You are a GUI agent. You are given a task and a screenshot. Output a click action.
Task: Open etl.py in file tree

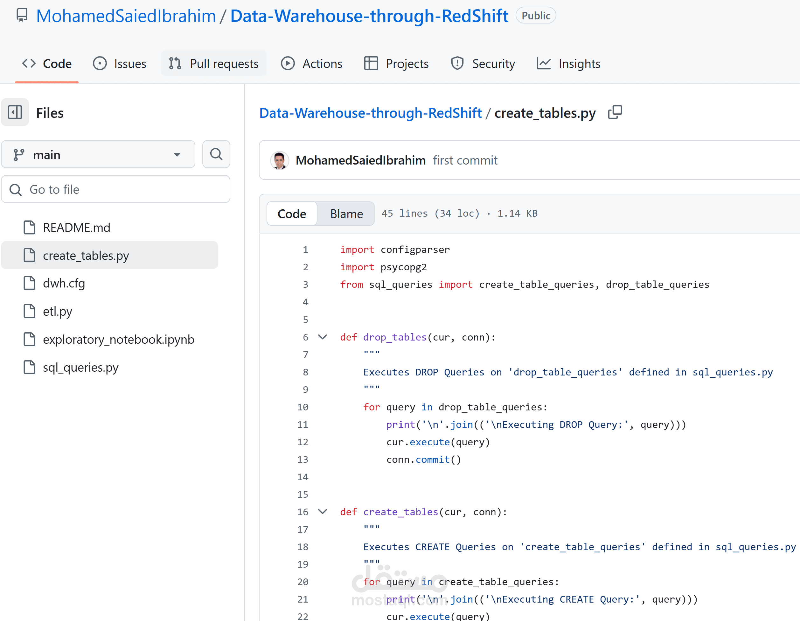pos(110,311)
